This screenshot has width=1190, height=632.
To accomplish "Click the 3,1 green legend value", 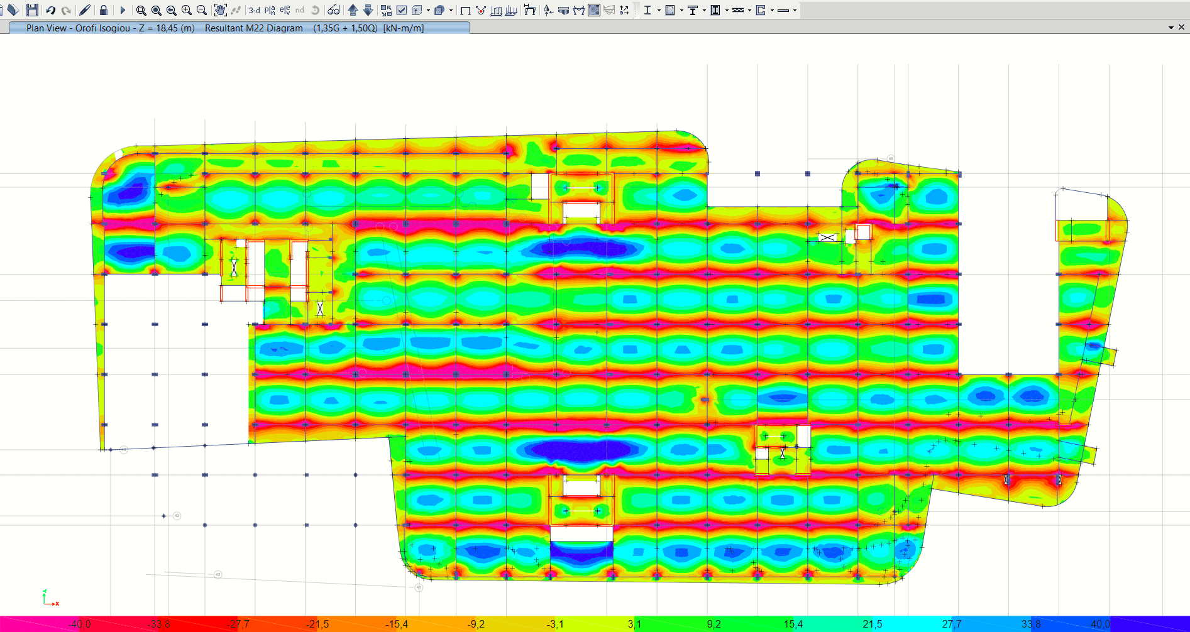I will click(x=634, y=624).
